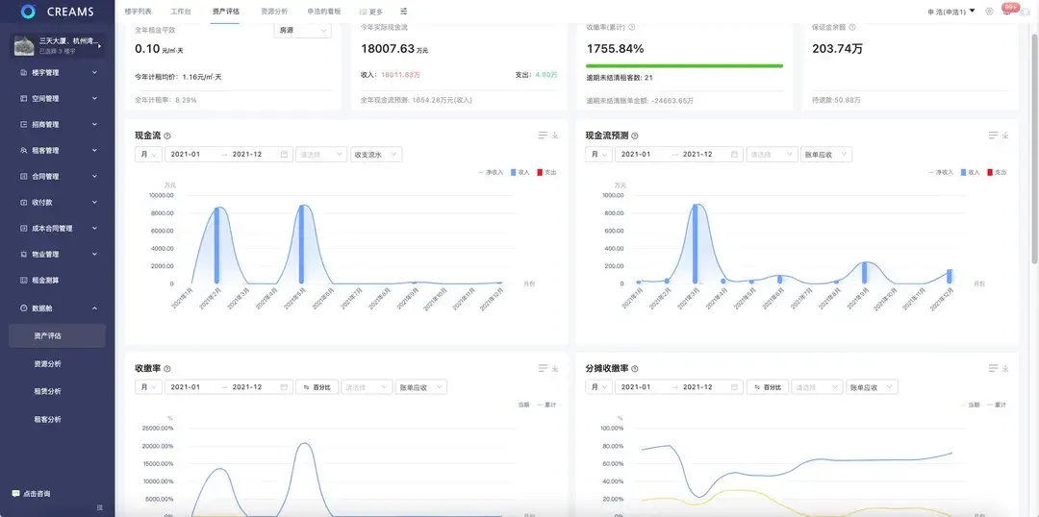1039x517 pixels.
Task: Click the filter settings icon beside 更多
Action: (x=404, y=12)
